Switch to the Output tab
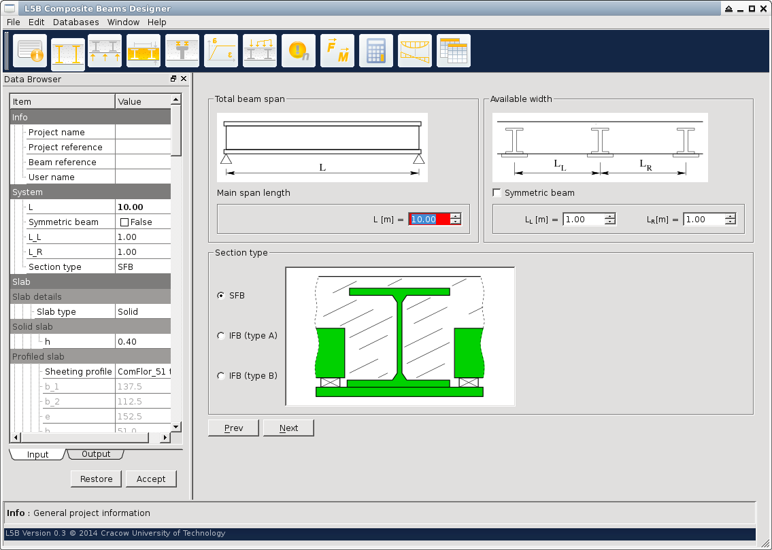Viewport: 772px width, 550px height. click(x=96, y=454)
